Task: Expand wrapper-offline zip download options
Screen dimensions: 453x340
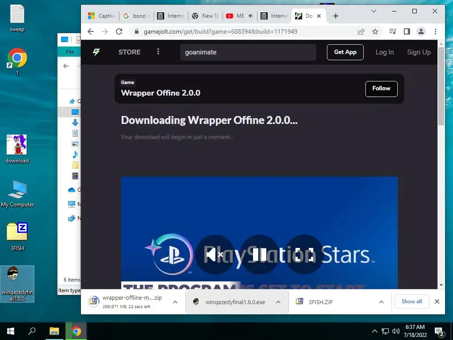Action: 175,302
